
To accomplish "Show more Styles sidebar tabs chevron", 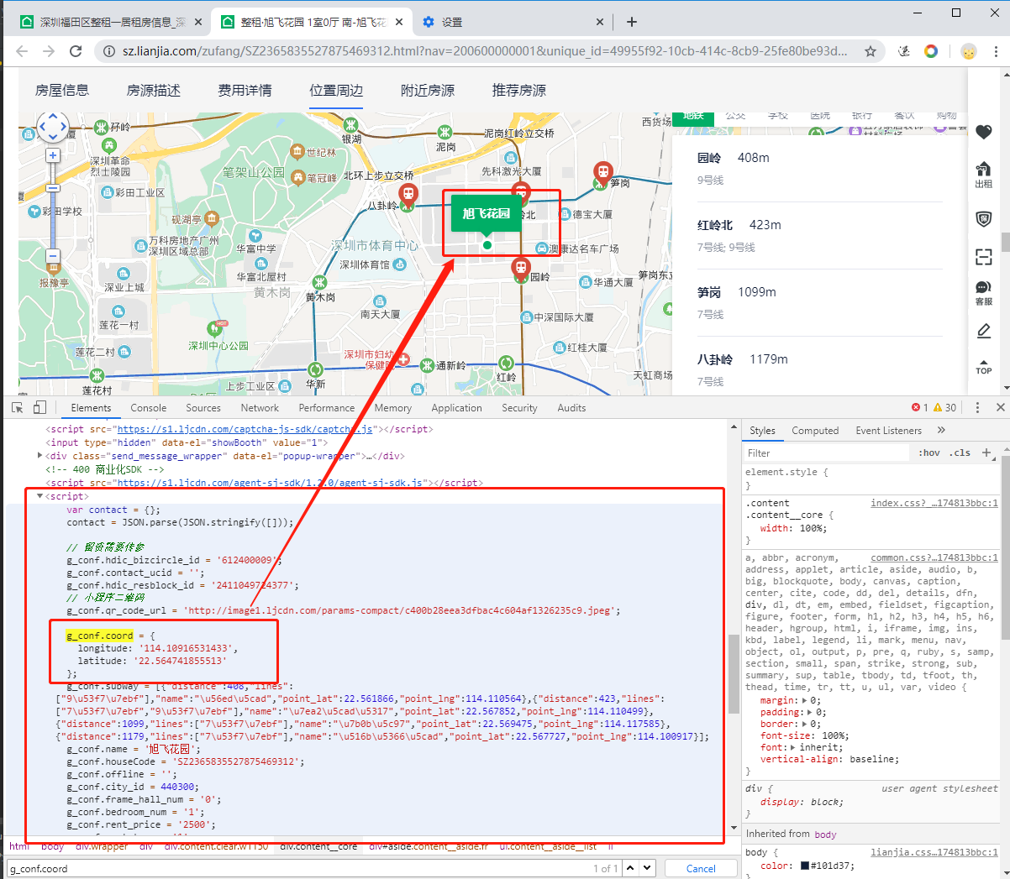I will 941,430.
